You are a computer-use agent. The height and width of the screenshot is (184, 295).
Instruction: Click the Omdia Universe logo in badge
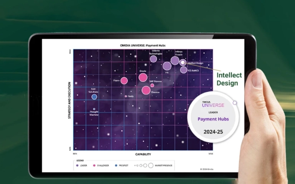tap(213, 104)
